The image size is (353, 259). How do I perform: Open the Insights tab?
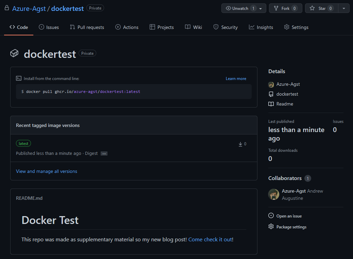coord(261,27)
